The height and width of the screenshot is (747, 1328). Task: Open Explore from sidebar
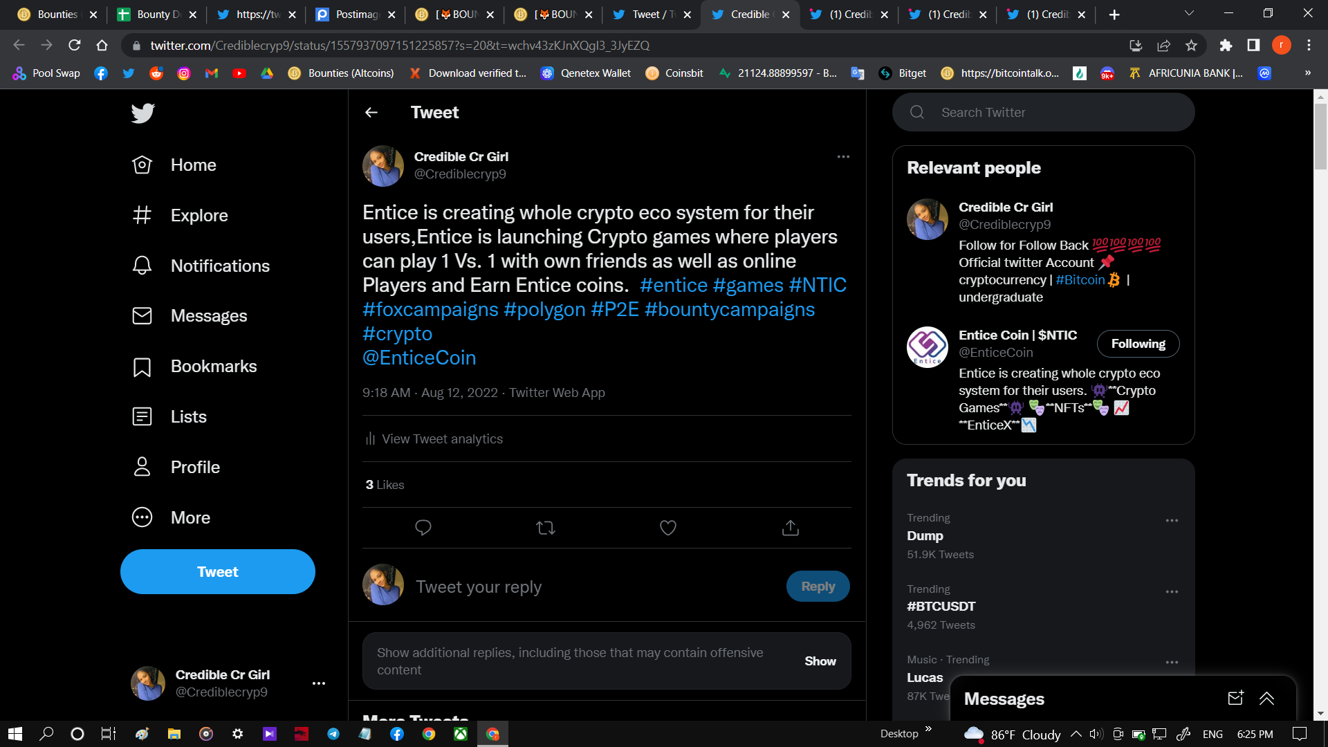point(180,215)
